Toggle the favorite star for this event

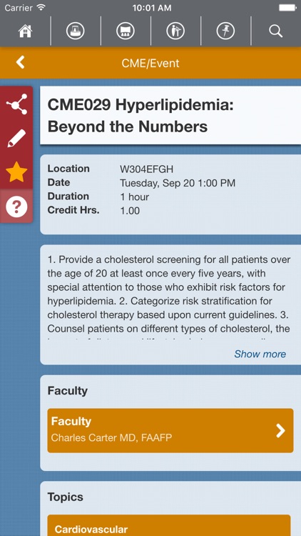16,172
